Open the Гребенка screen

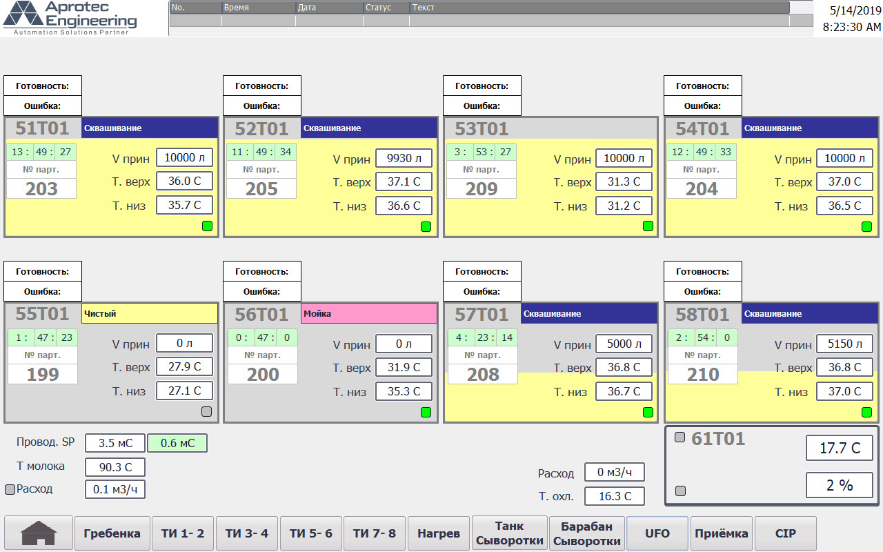click(112, 533)
